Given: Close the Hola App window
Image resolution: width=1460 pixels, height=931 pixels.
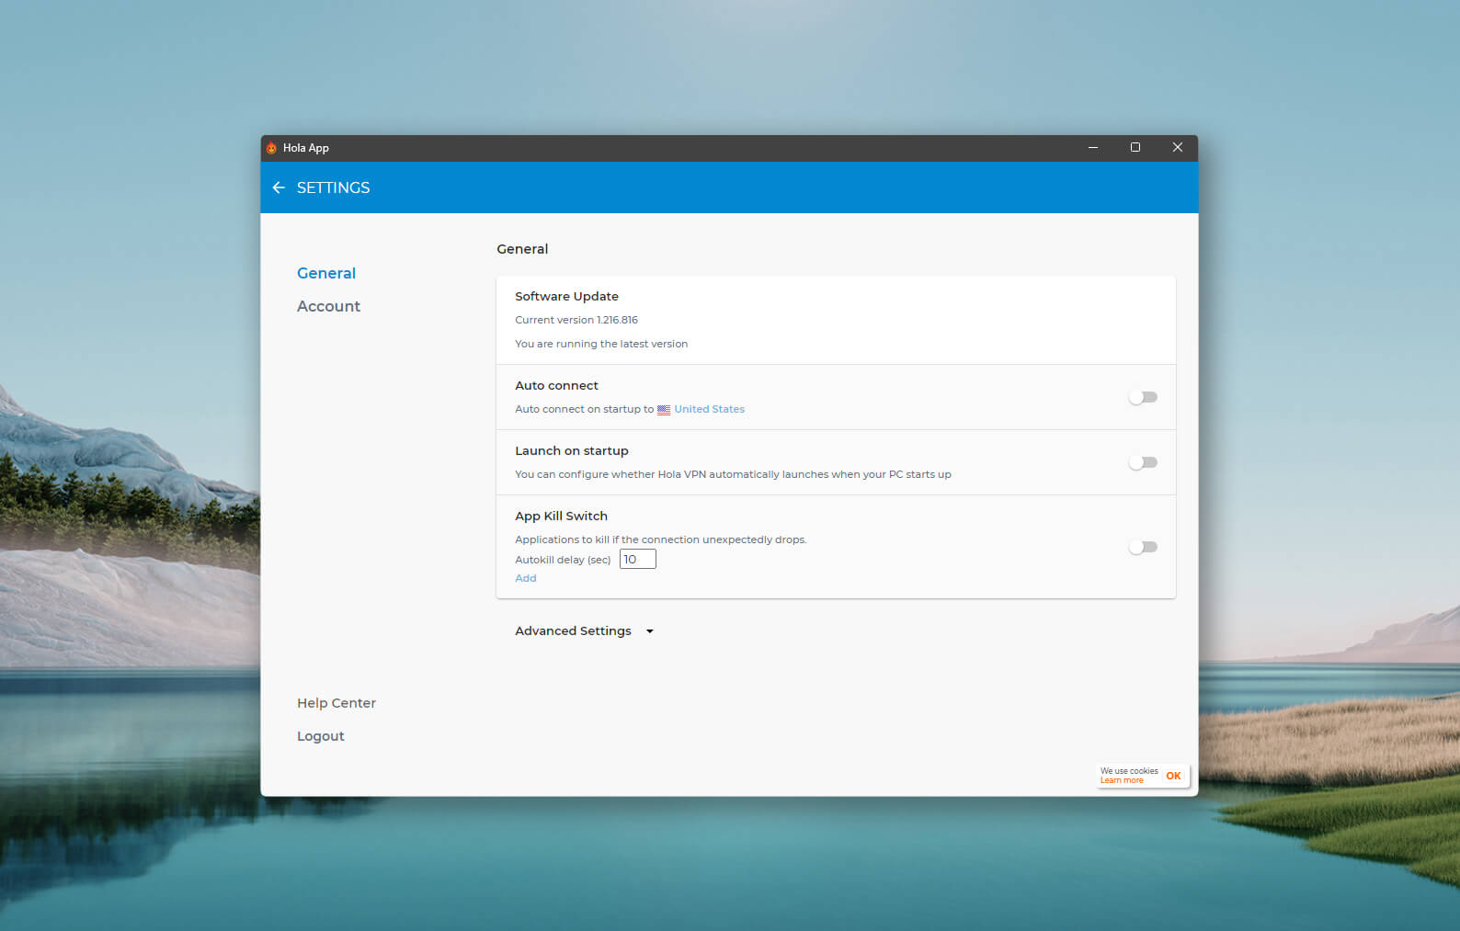Looking at the screenshot, I should tap(1177, 148).
